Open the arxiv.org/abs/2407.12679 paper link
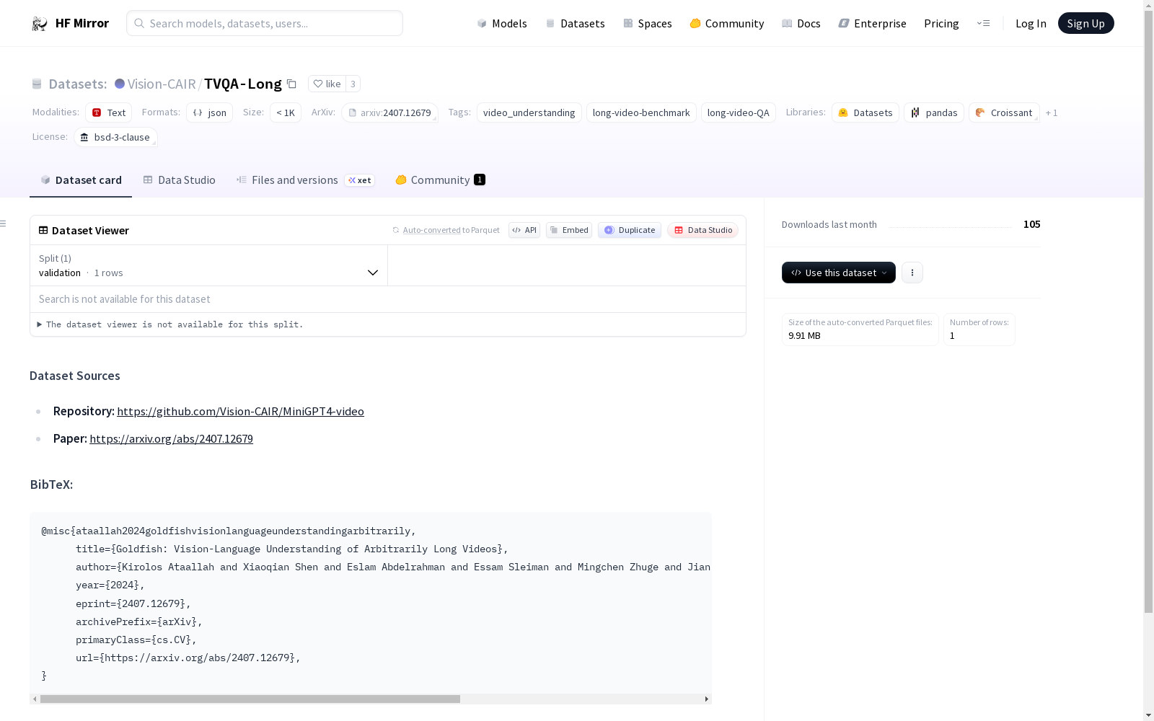The height and width of the screenshot is (721, 1154). [171, 438]
